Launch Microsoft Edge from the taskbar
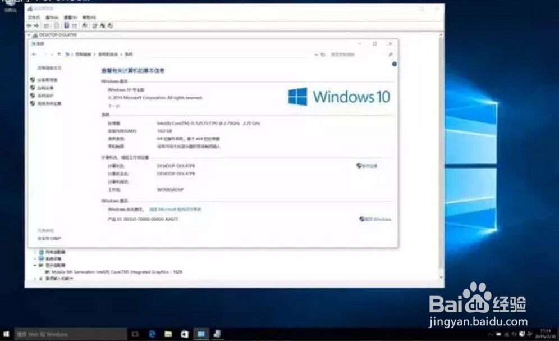This screenshot has height=341, width=559. click(152, 334)
